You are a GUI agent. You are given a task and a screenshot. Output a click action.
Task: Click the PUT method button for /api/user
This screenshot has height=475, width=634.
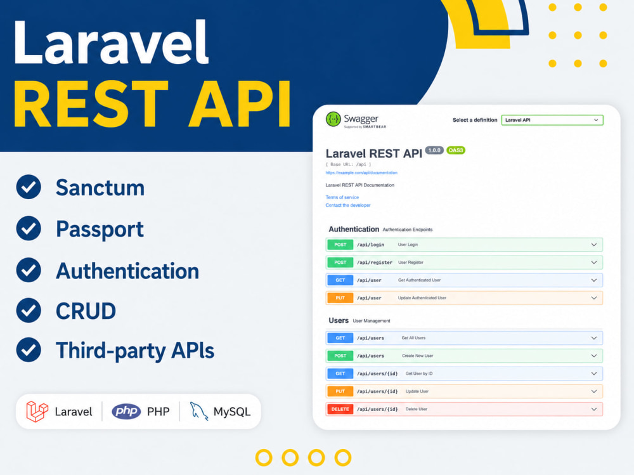[x=340, y=298]
